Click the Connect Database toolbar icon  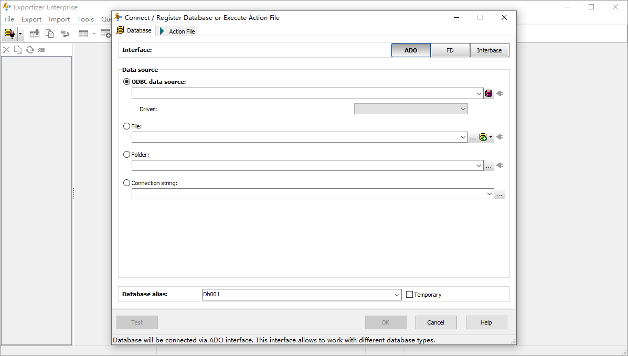pyautogui.click(x=9, y=34)
